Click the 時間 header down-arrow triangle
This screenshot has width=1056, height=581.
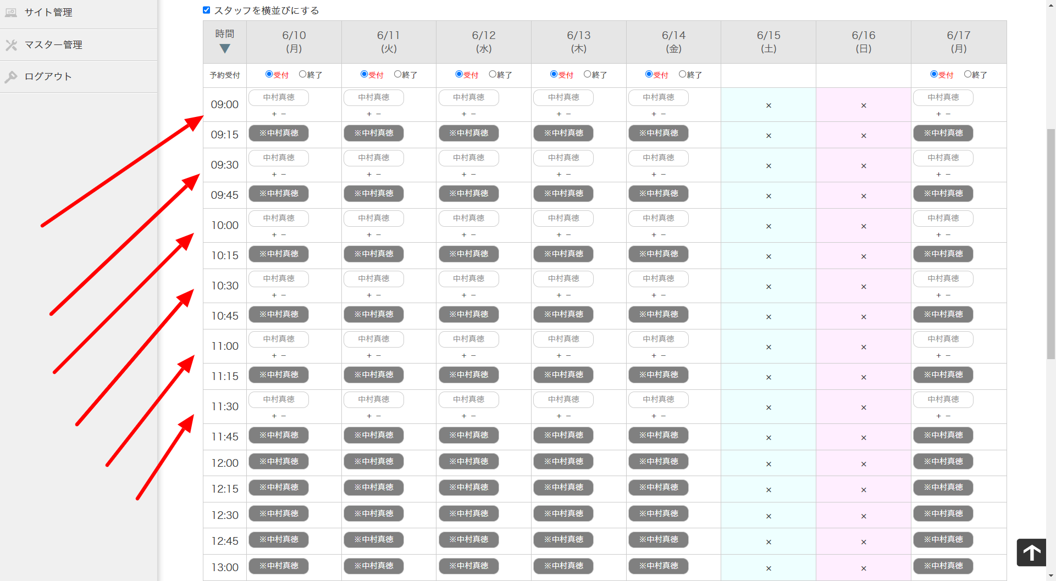(224, 49)
